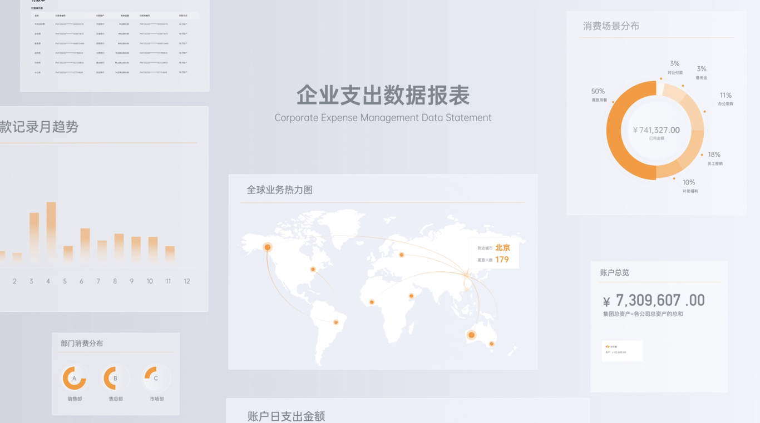Click the ¥5,000,000.00 amount in the payment table
This screenshot has width=760, height=423.
pos(122,63)
